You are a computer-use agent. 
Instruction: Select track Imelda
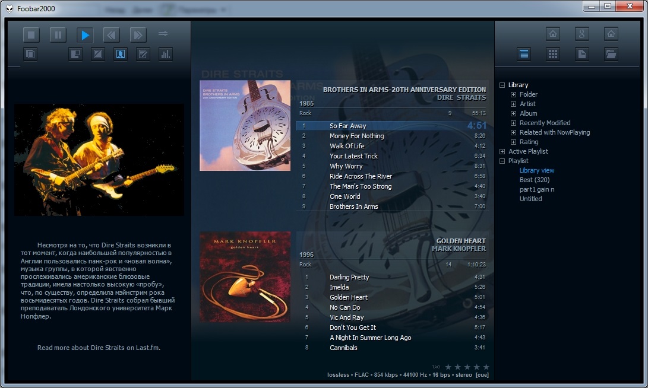pyautogui.click(x=392, y=287)
